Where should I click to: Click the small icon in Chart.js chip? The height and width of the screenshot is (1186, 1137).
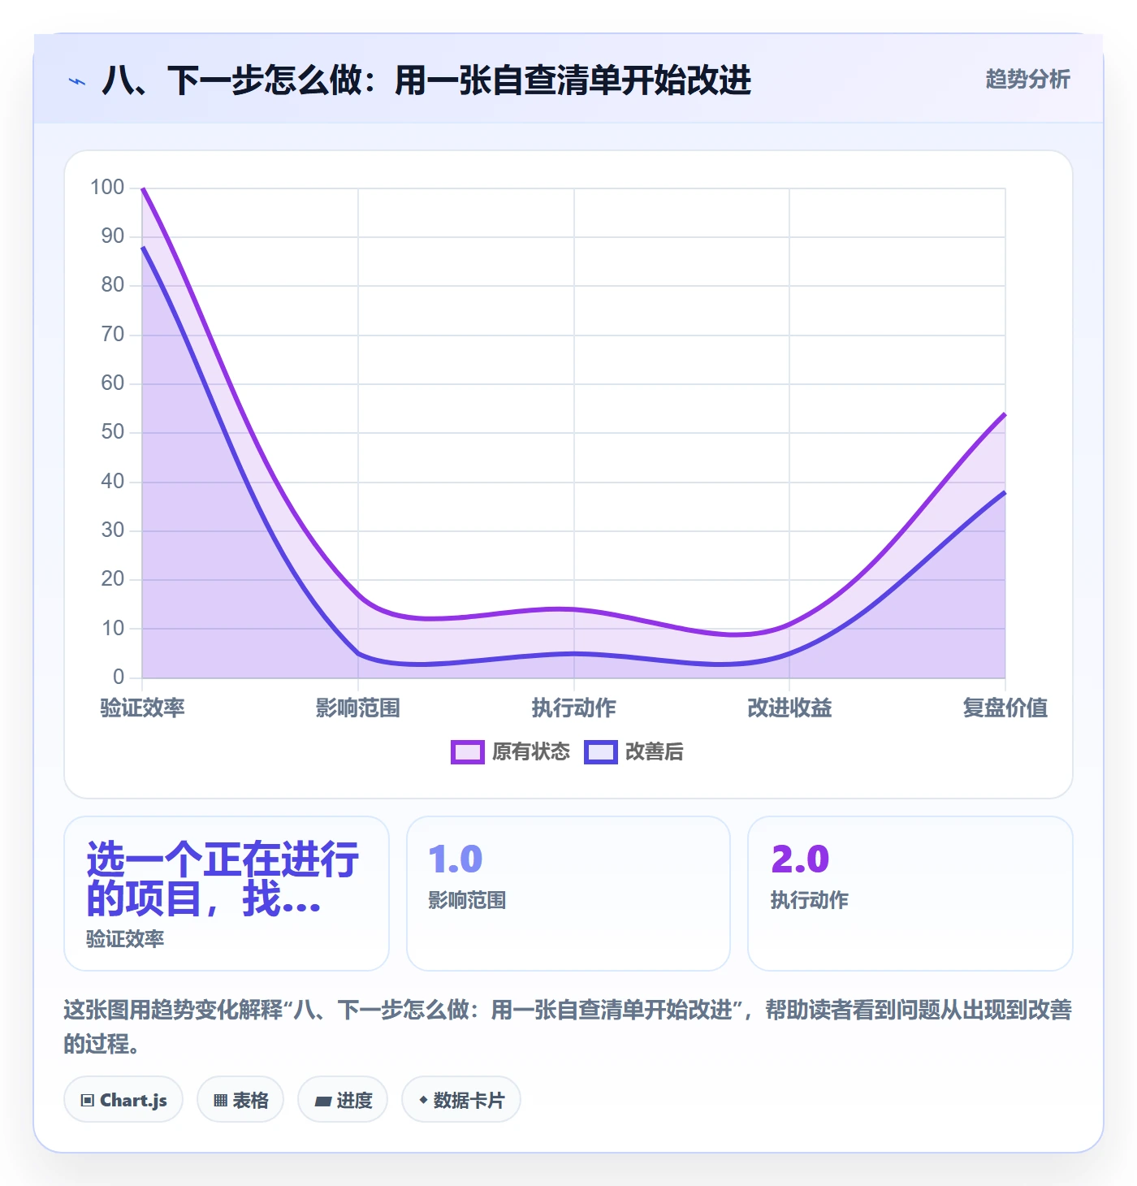pyautogui.click(x=88, y=1101)
